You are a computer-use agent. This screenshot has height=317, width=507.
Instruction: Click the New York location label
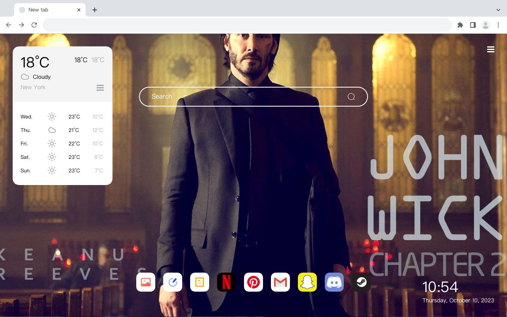[33, 87]
